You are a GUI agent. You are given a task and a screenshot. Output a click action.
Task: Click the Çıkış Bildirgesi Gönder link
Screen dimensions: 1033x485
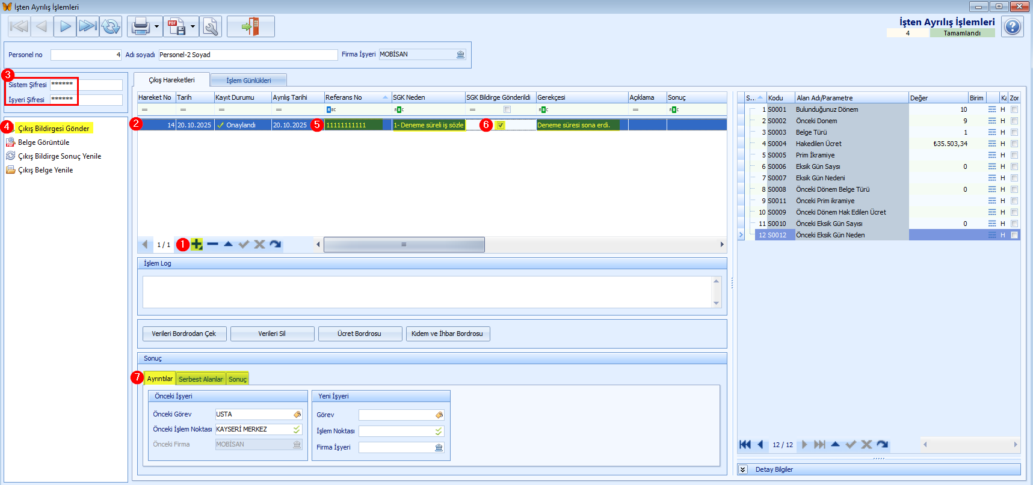click(x=54, y=129)
